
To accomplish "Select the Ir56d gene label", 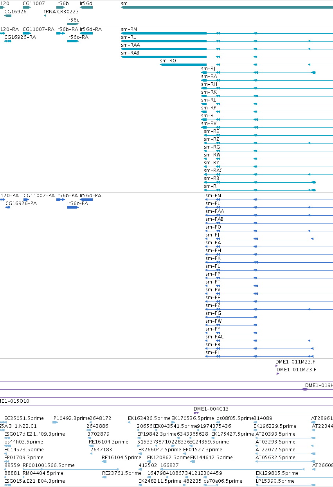I will tap(86, 4).
